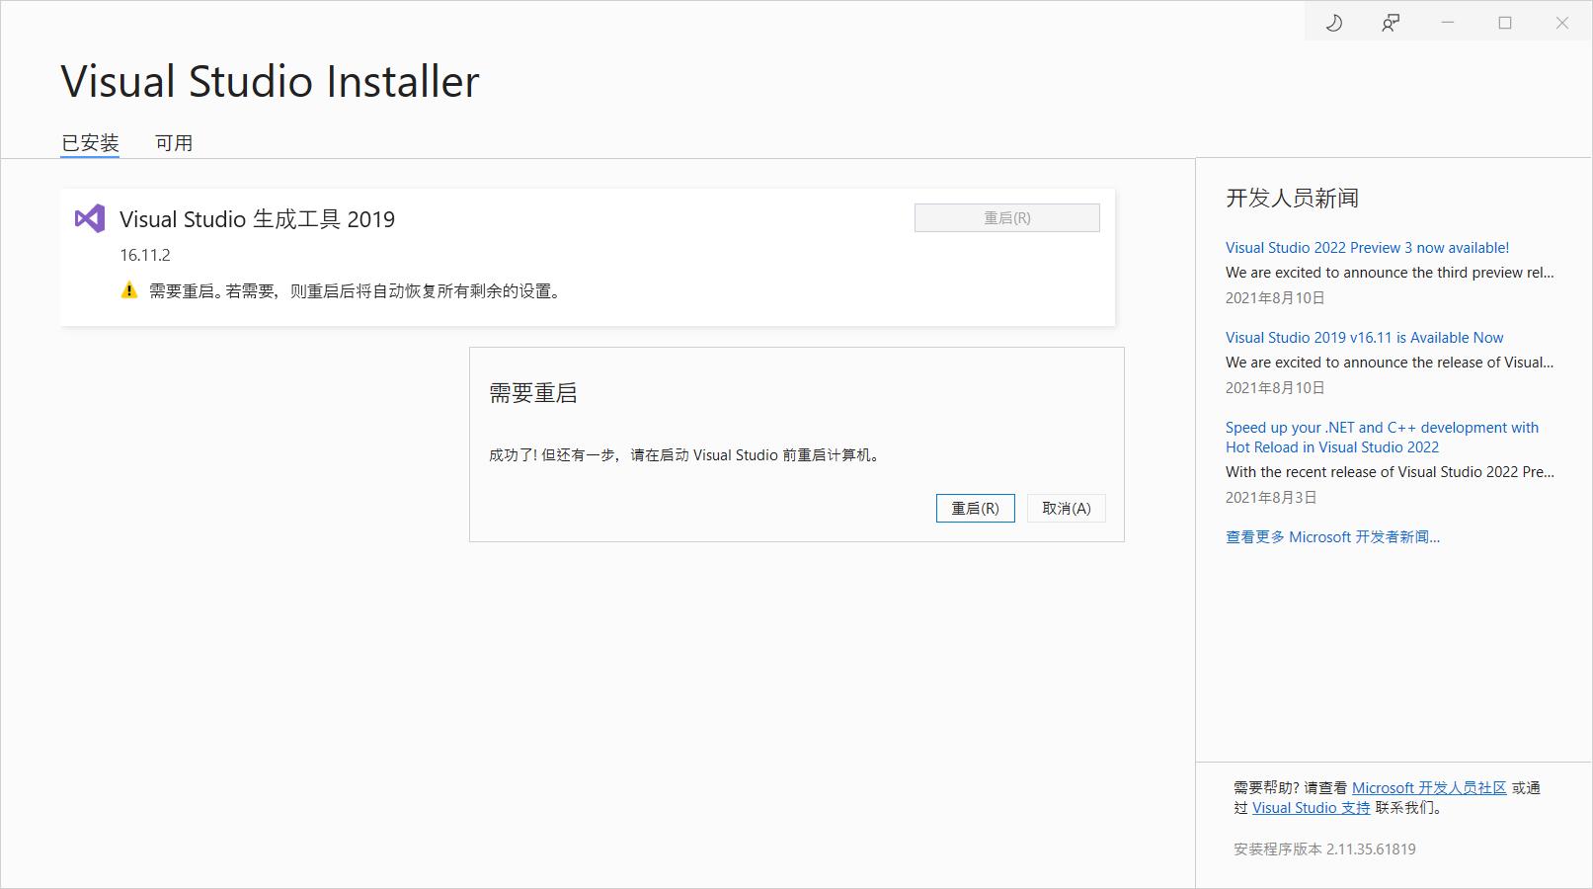Open Visual Studio 支持 link
This screenshot has width=1593, height=889.
point(1311,807)
